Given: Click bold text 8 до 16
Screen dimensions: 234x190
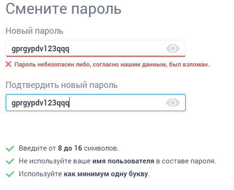Looking at the screenshot, I should (70, 148).
